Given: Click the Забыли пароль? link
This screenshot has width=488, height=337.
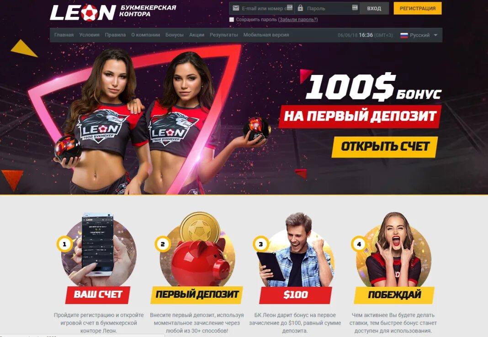Looking at the screenshot, I should click(x=298, y=20).
